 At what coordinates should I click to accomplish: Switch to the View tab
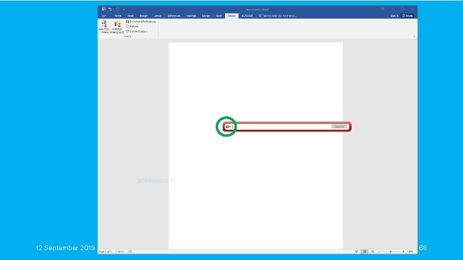click(x=219, y=16)
